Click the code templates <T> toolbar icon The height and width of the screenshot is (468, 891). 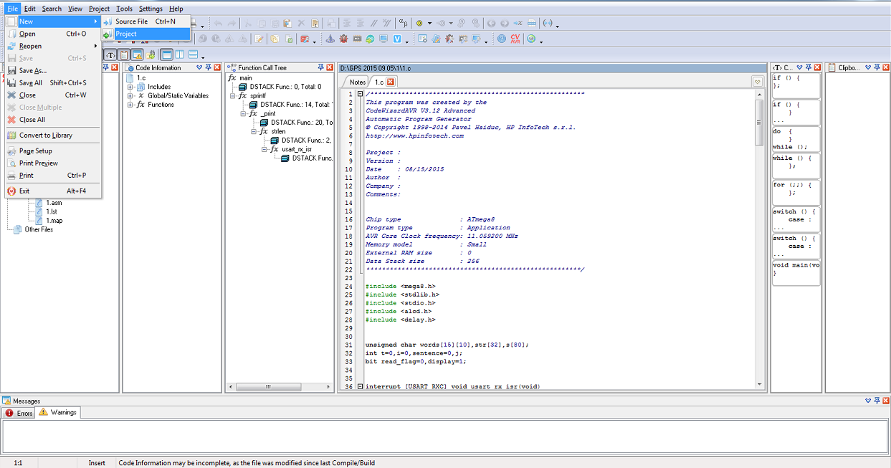110,54
